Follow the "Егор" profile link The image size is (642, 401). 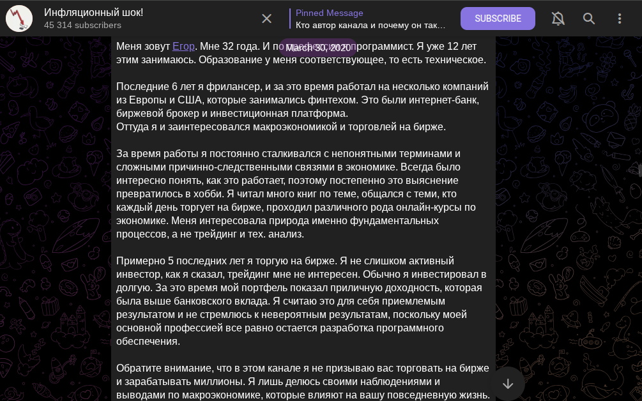[x=183, y=46]
